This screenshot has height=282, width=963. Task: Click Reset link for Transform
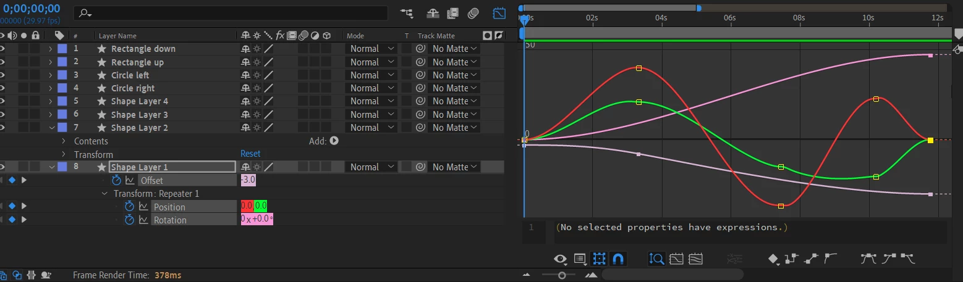click(x=250, y=154)
